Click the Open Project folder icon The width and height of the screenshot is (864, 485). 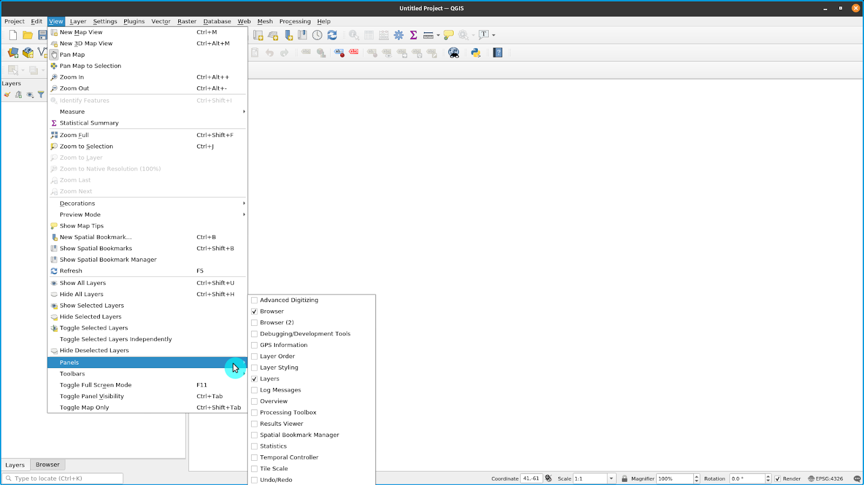click(28, 35)
